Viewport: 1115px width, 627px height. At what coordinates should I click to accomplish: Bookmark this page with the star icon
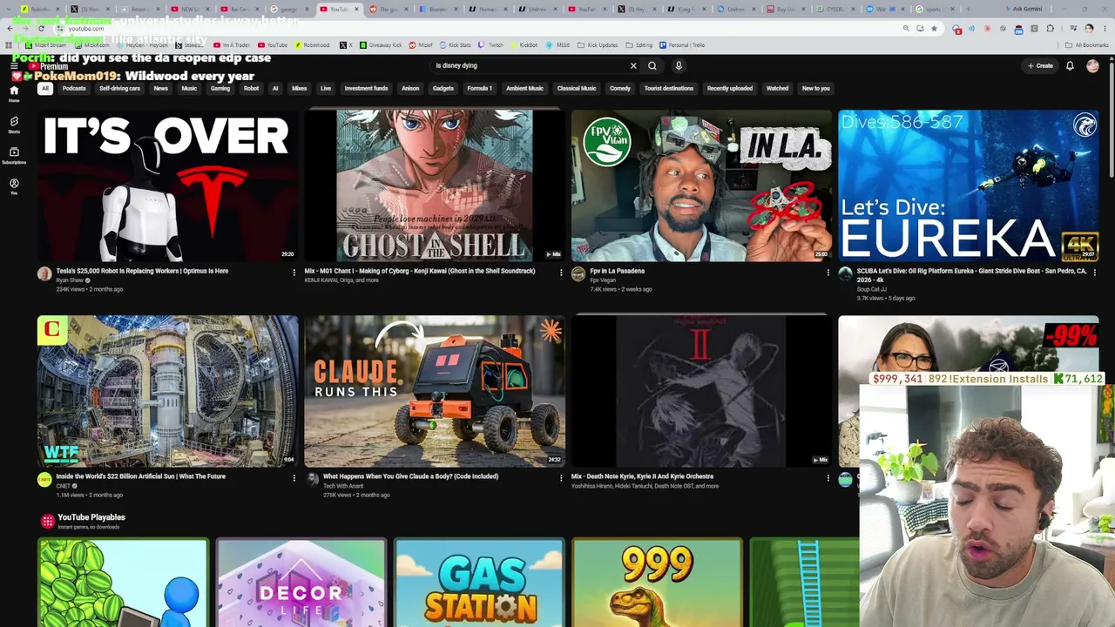coord(934,29)
